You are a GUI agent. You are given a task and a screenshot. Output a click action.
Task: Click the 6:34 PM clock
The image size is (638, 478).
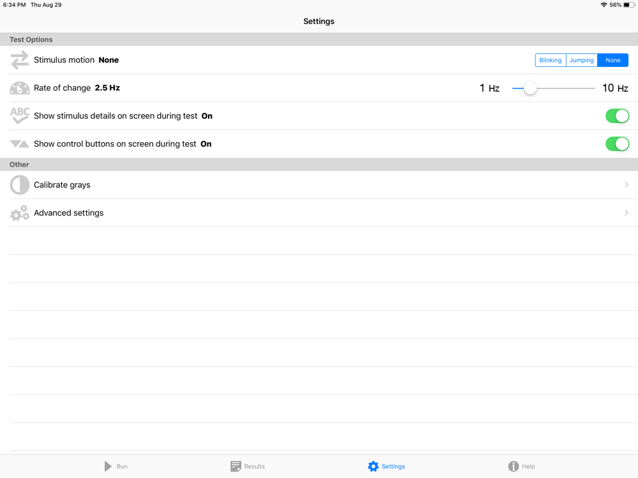point(14,5)
